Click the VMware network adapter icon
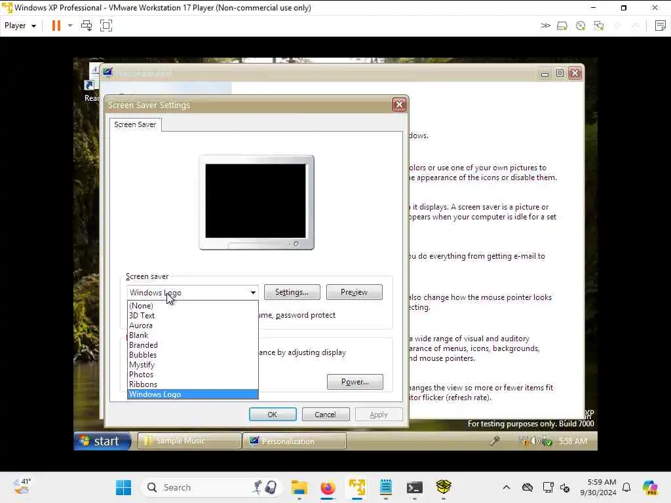 tap(599, 26)
